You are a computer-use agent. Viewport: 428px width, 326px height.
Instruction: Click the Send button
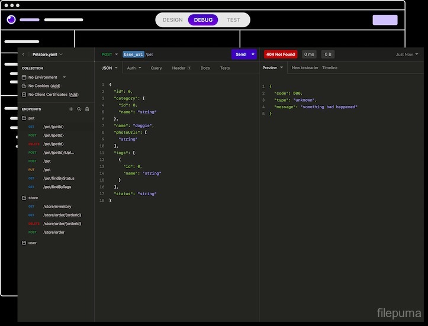click(240, 54)
